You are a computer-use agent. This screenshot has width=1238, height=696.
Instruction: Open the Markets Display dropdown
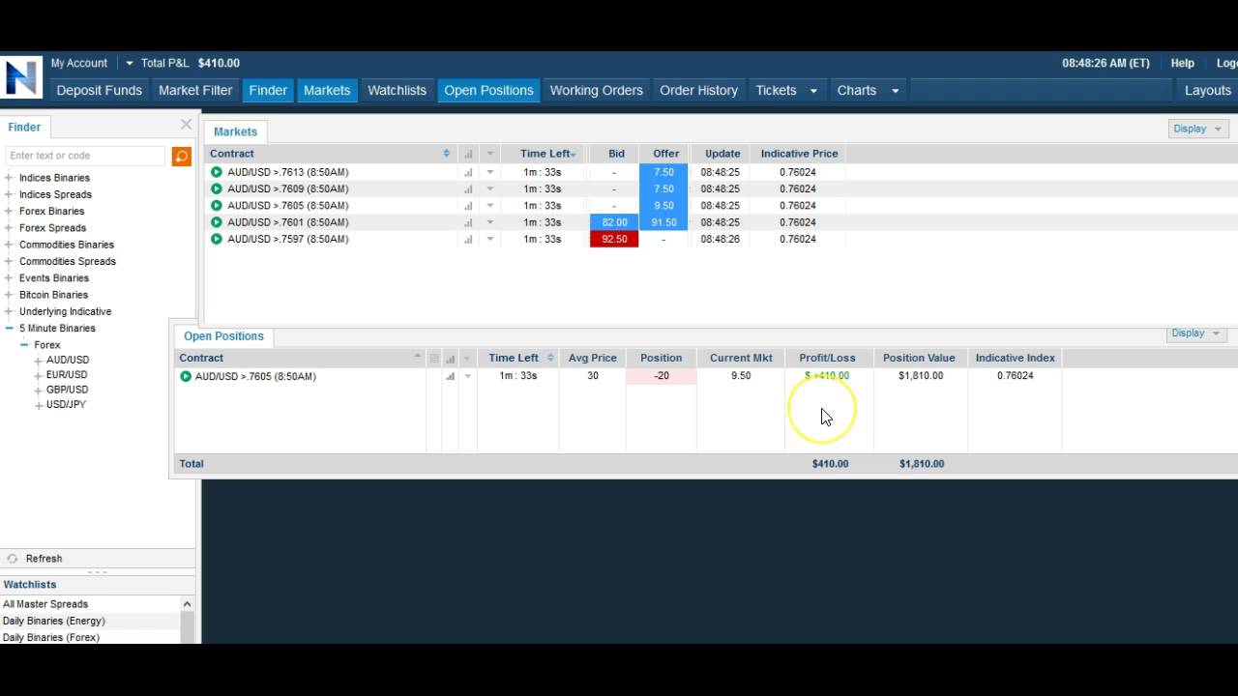point(1197,129)
